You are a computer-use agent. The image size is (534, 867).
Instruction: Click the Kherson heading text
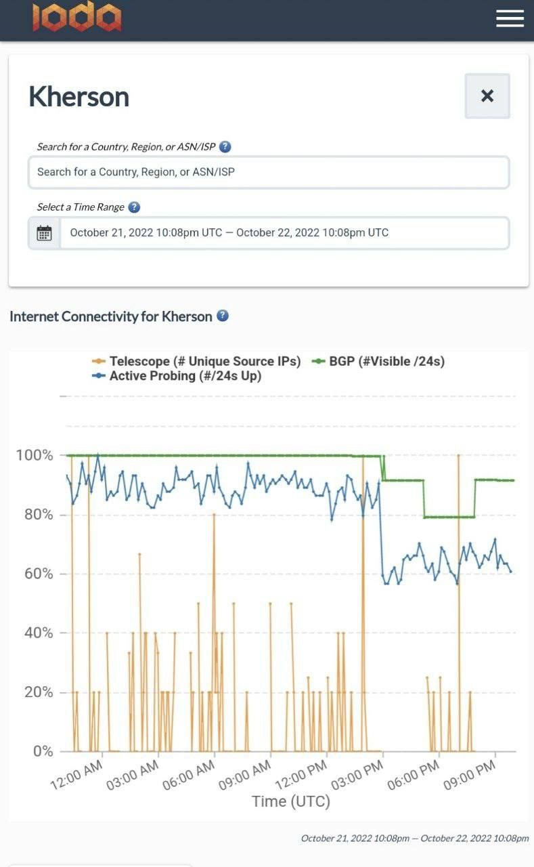tap(79, 97)
